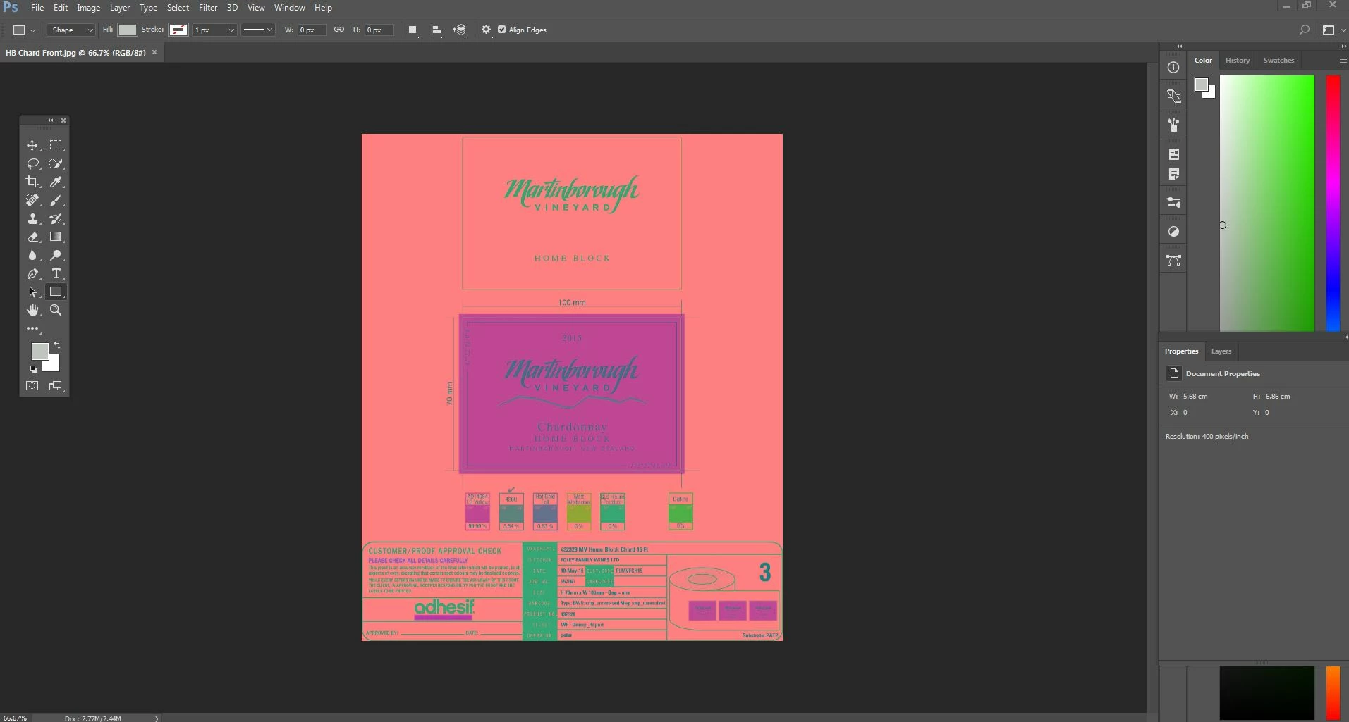Viewport: 1349px width, 722px height.
Task: Toggle Quick Mask mode
Action: point(32,386)
